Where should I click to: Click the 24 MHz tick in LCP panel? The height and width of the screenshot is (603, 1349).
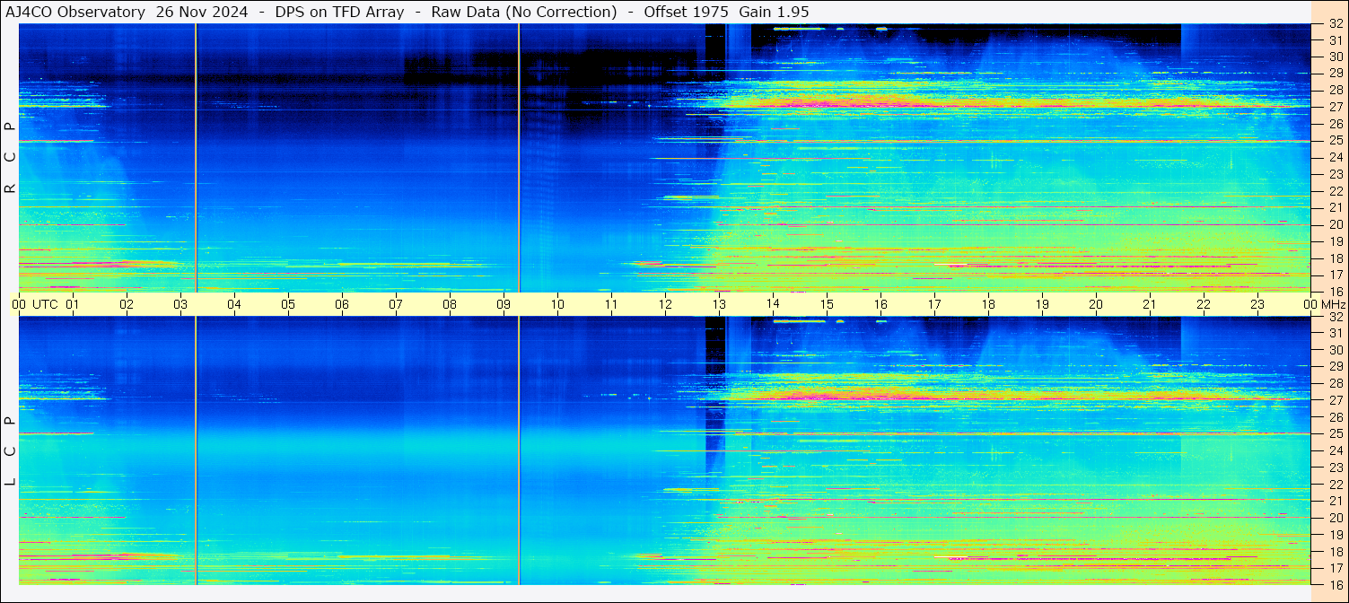point(1336,450)
